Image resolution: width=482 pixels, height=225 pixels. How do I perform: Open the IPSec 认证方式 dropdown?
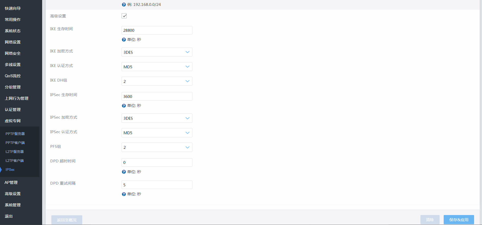point(157,133)
